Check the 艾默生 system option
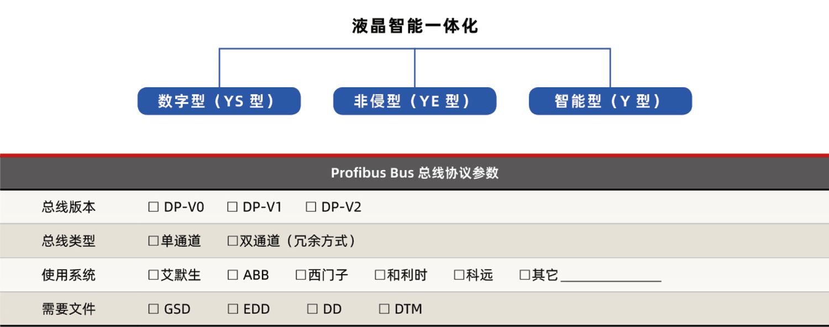The image size is (829, 327). pos(154,275)
